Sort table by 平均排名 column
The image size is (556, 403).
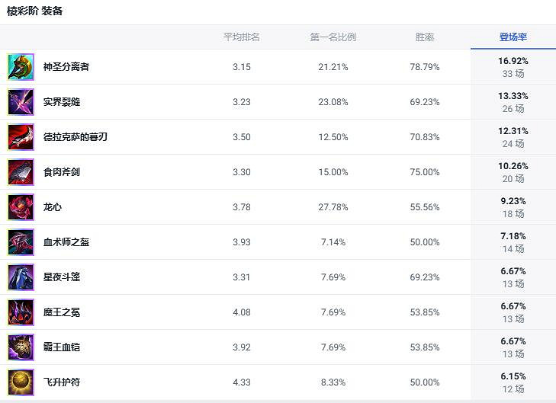coord(241,37)
